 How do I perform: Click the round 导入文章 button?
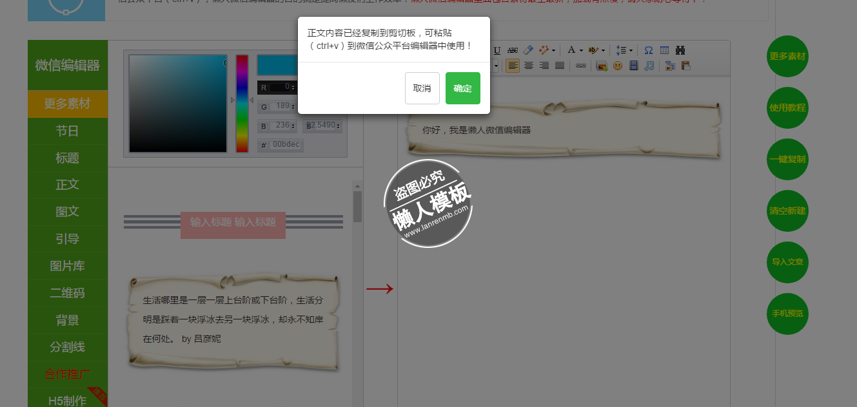[787, 262]
